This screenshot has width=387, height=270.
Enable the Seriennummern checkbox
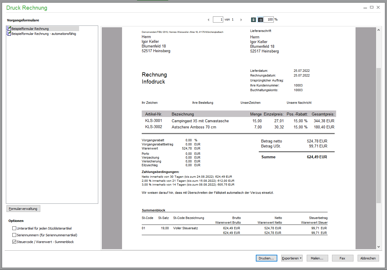click(14, 235)
